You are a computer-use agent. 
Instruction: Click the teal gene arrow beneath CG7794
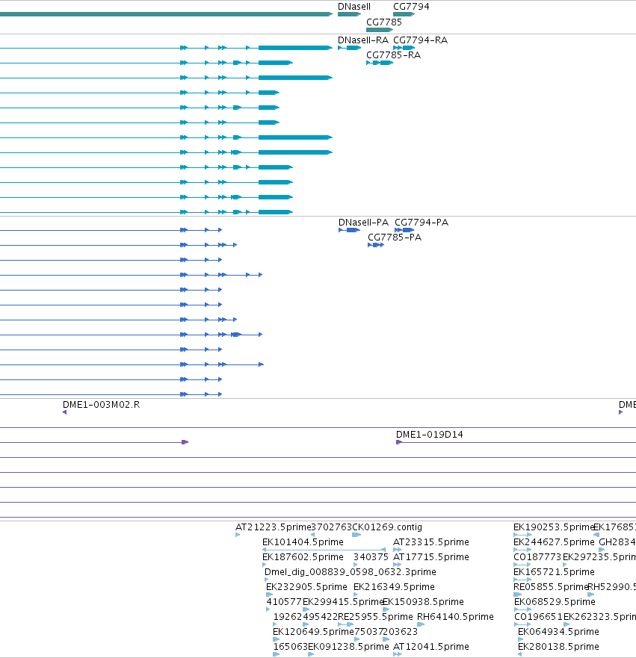point(404,14)
